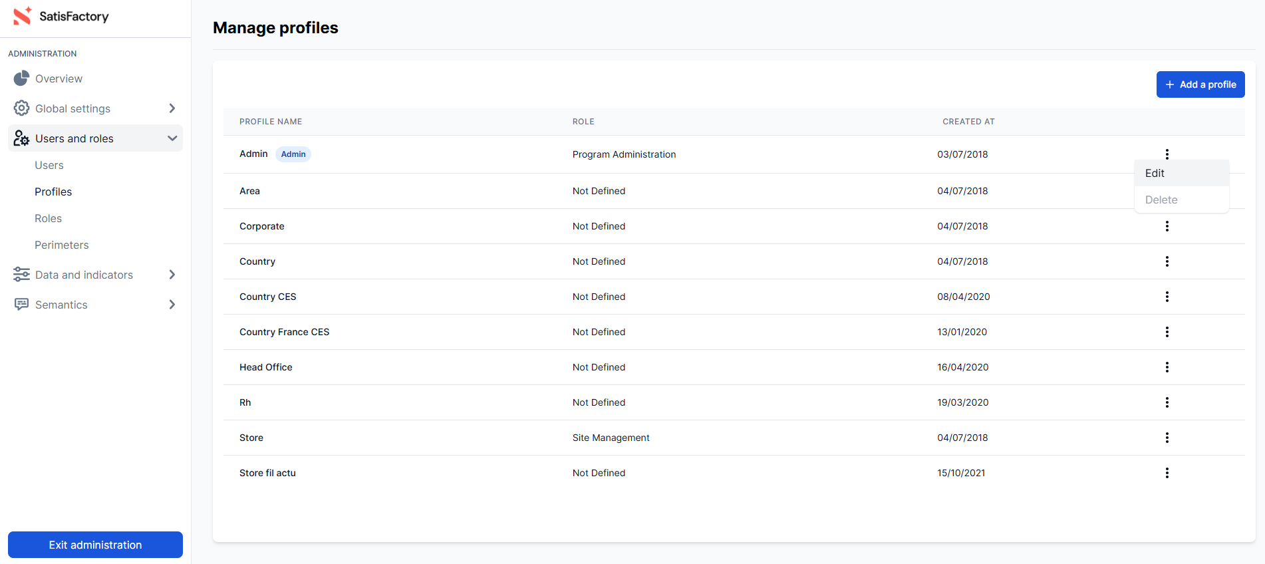Open the Overview pie chart icon
Screen dimensions: 1265x564
pyautogui.click(x=21, y=78)
